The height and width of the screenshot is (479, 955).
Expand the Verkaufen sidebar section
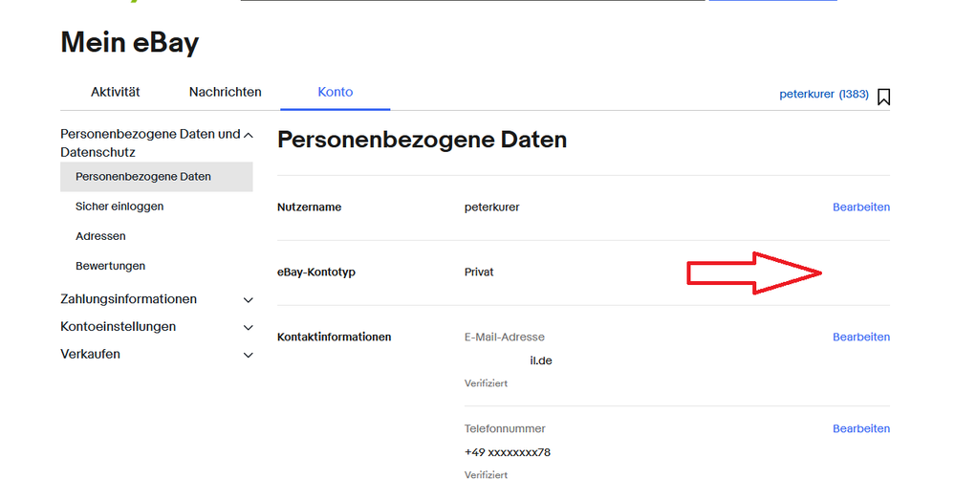tap(249, 356)
